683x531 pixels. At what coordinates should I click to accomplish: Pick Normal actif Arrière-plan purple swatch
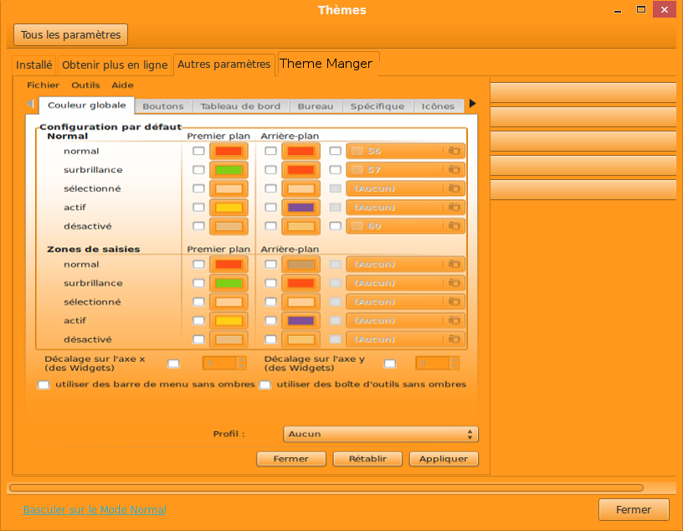pyautogui.click(x=301, y=207)
